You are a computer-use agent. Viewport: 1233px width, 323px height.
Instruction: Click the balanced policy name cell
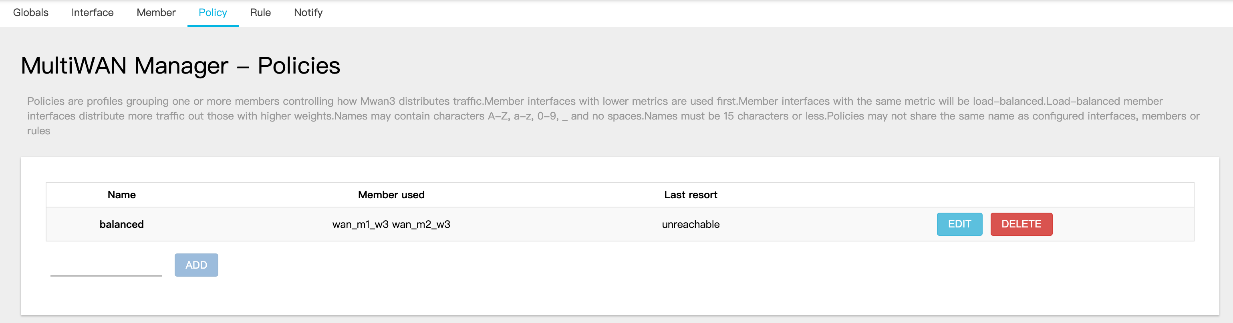pos(121,225)
